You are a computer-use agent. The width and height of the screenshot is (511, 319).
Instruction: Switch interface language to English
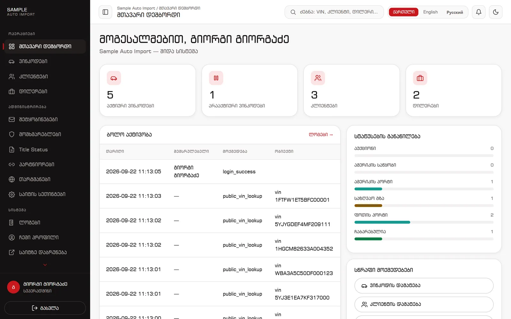pyautogui.click(x=430, y=12)
